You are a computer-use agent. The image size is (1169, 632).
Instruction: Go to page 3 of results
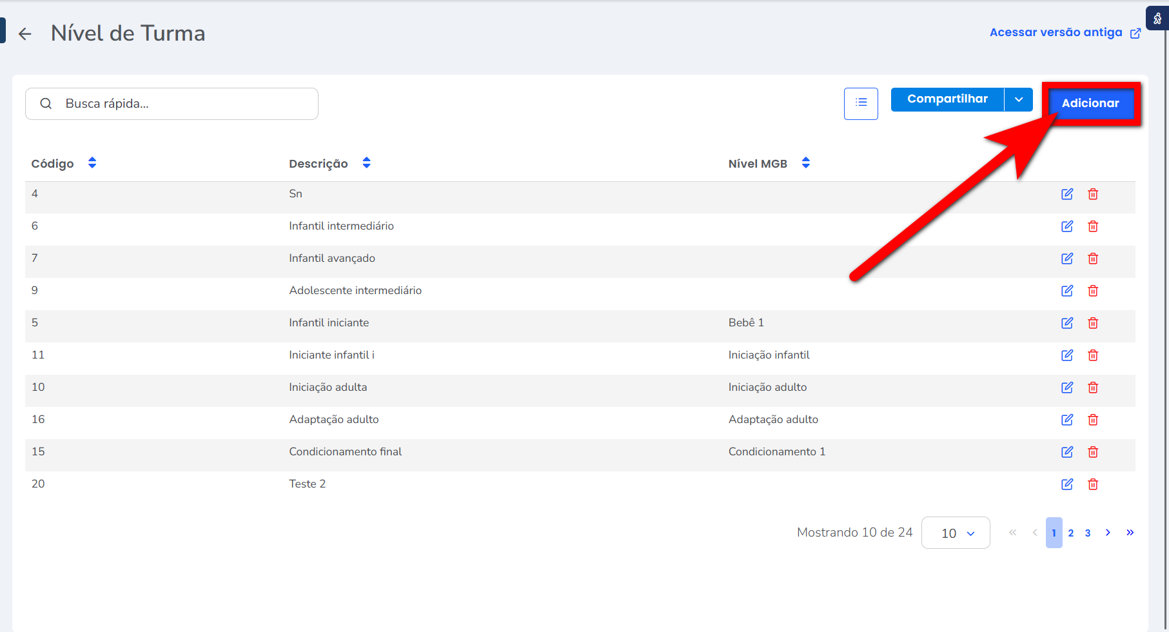tap(1088, 533)
